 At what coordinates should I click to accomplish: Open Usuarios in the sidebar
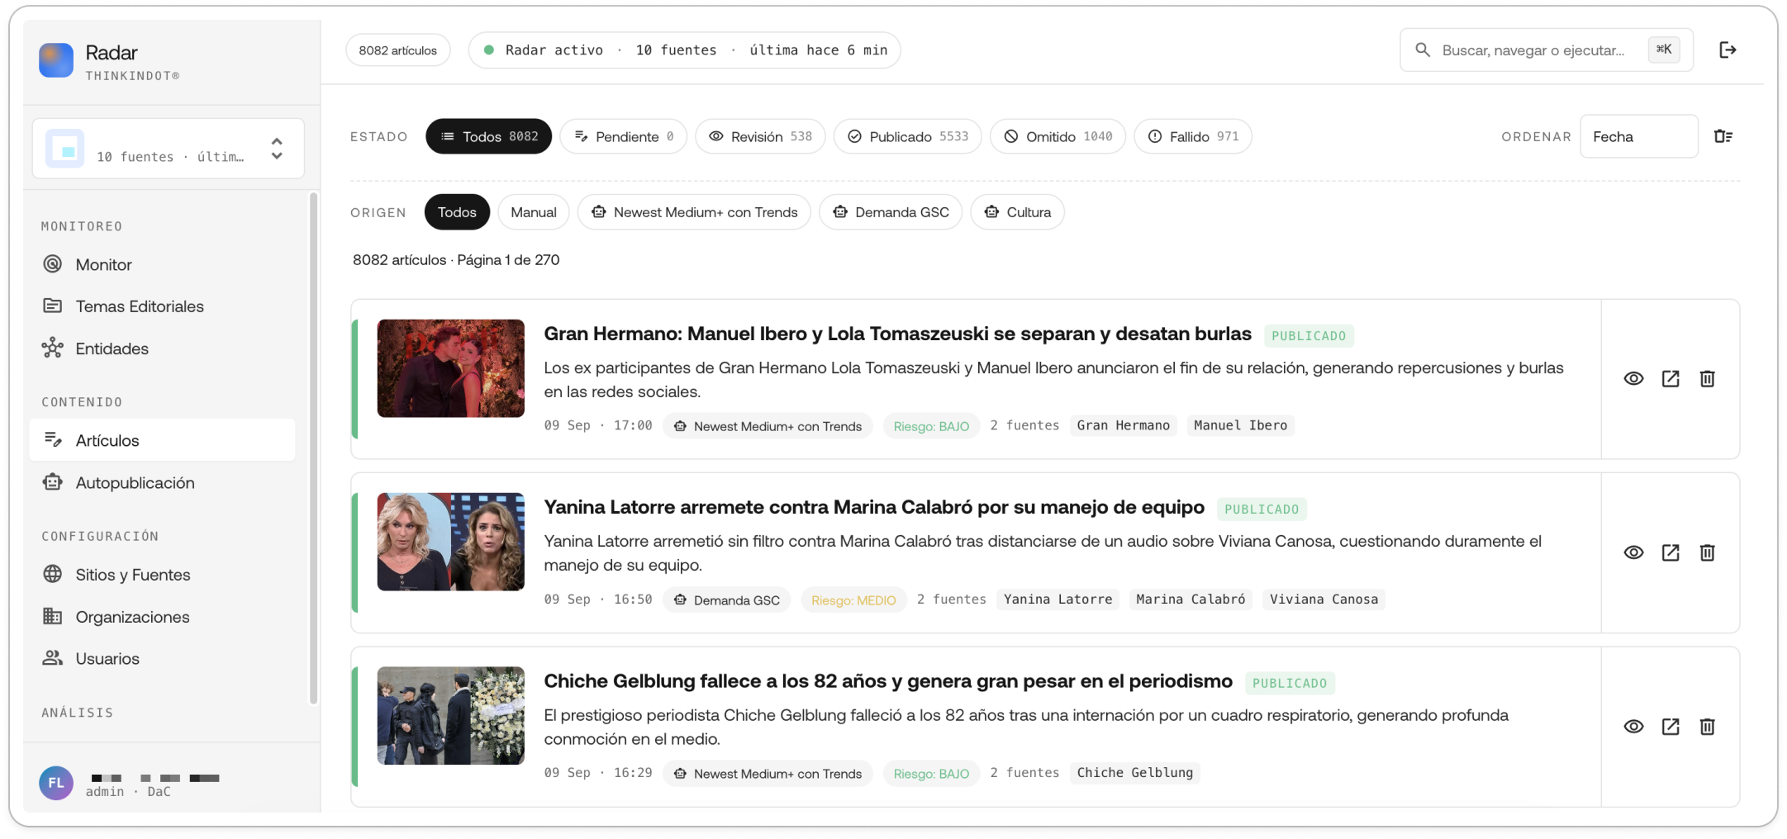coord(162,658)
